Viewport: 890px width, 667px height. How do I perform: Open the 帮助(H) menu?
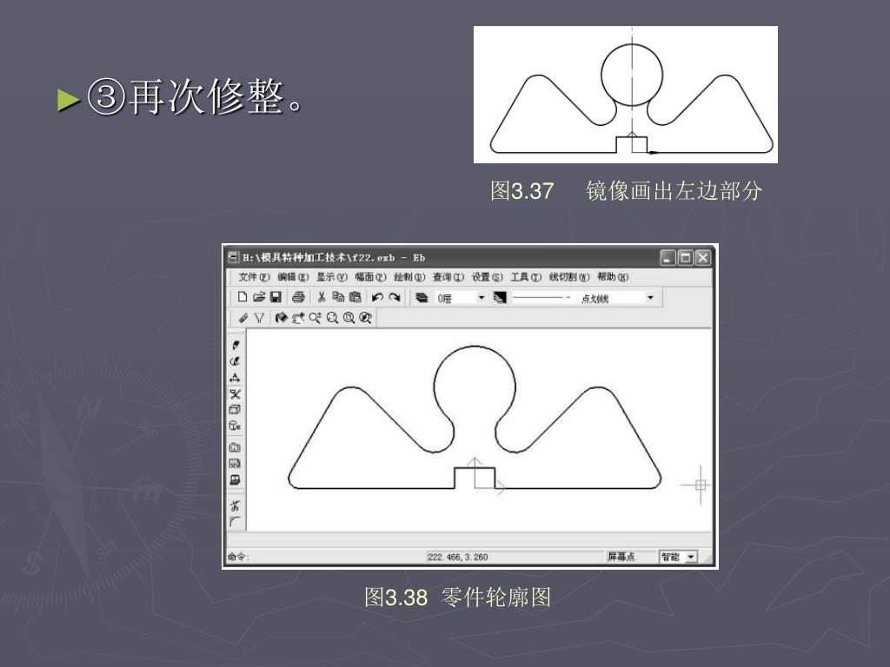point(613,277)
